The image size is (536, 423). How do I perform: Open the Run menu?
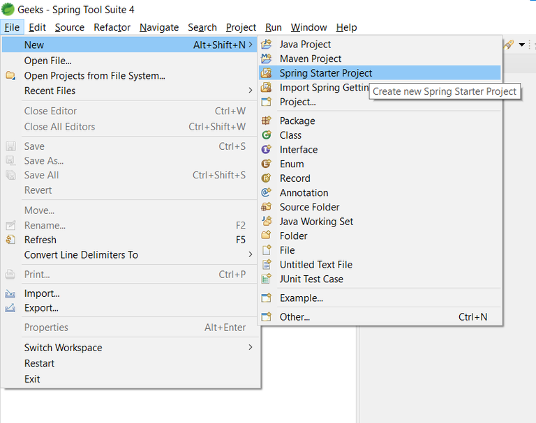pos(274,27)
